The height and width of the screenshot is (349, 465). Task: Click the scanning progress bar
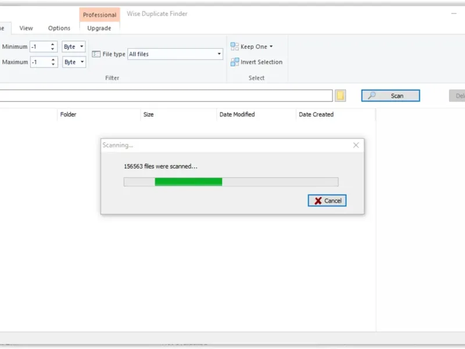[x=231, y=182]
